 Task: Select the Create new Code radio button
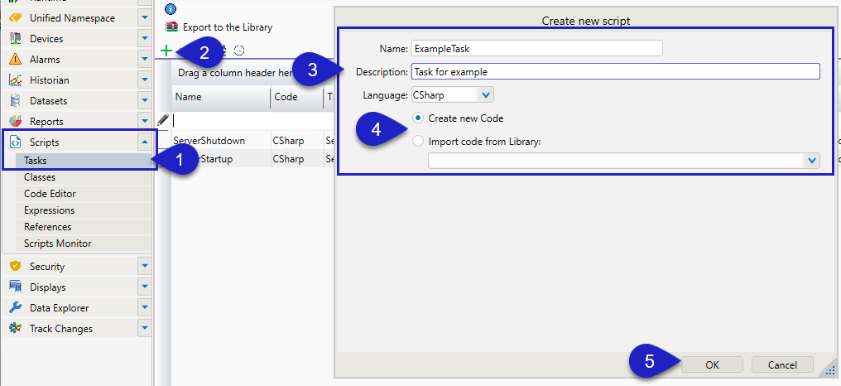418,118
